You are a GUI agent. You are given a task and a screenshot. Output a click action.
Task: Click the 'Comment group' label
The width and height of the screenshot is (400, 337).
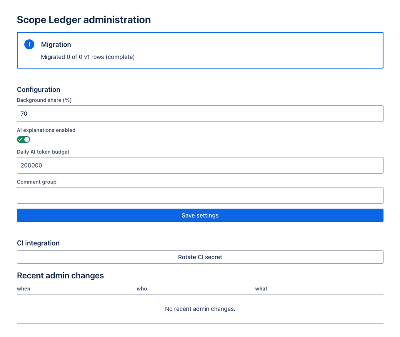[37, 182]
